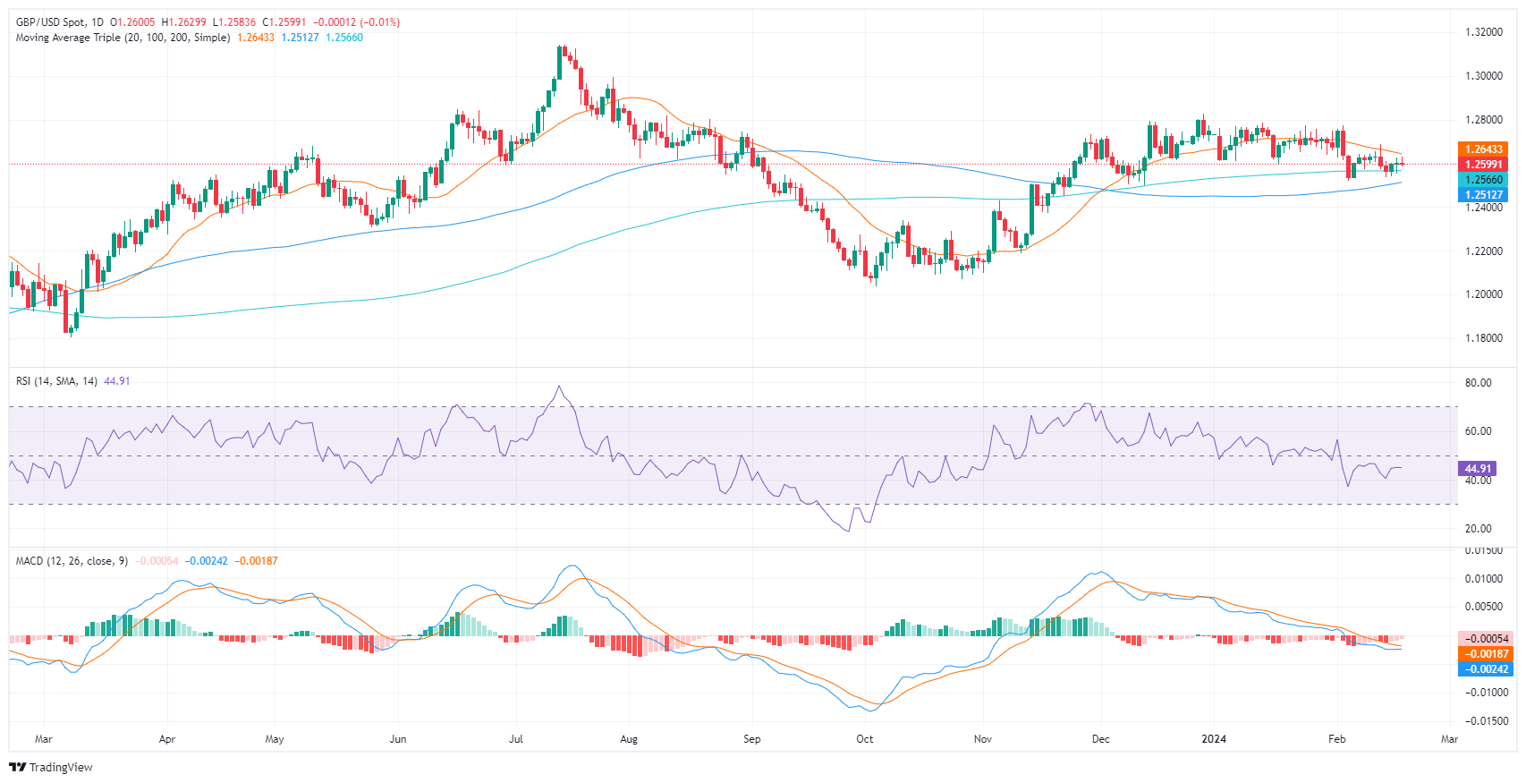Click the orange -0.00187 MACD axis tag
The width and height of the screenshot is (1526, 783).
click(x=1485, y=654)
